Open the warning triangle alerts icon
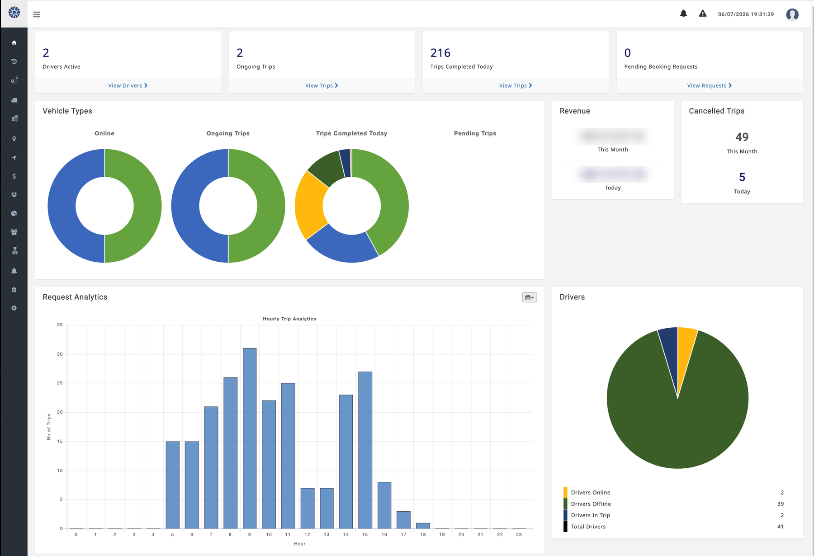Image resolution: width=814 pixels, height=556 pixels. [x=702, y=14]
